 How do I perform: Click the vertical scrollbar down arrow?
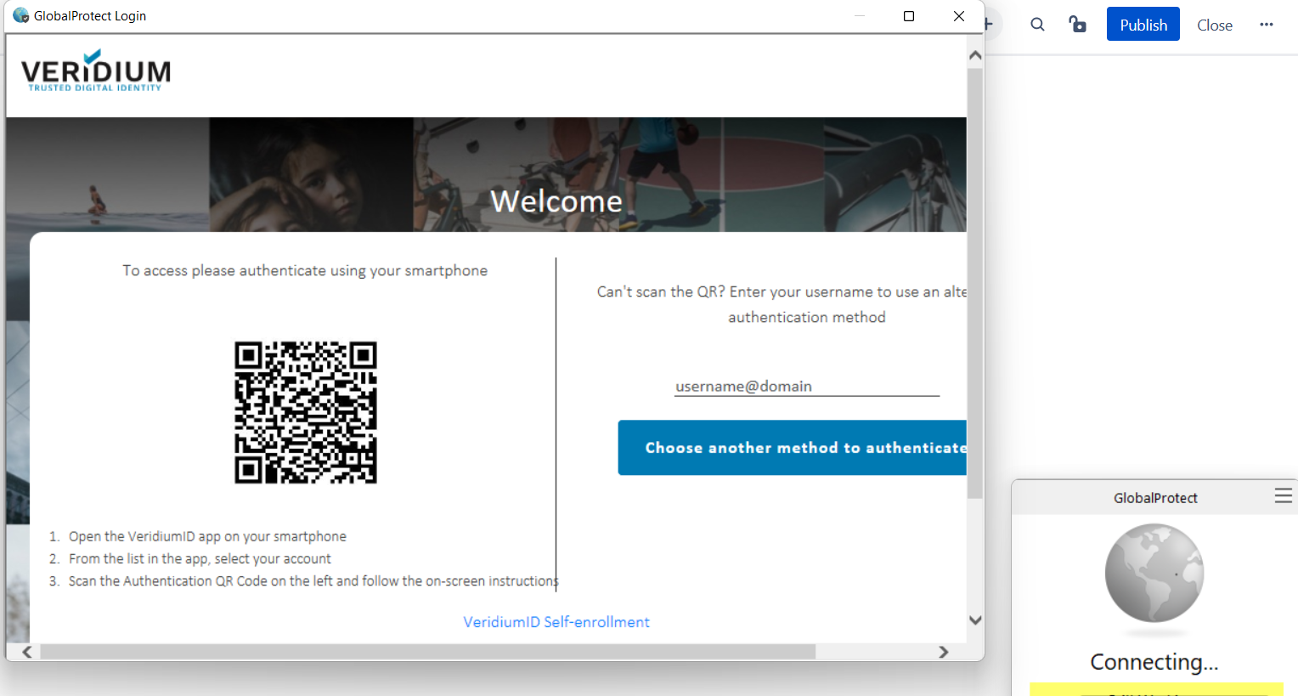975,620
